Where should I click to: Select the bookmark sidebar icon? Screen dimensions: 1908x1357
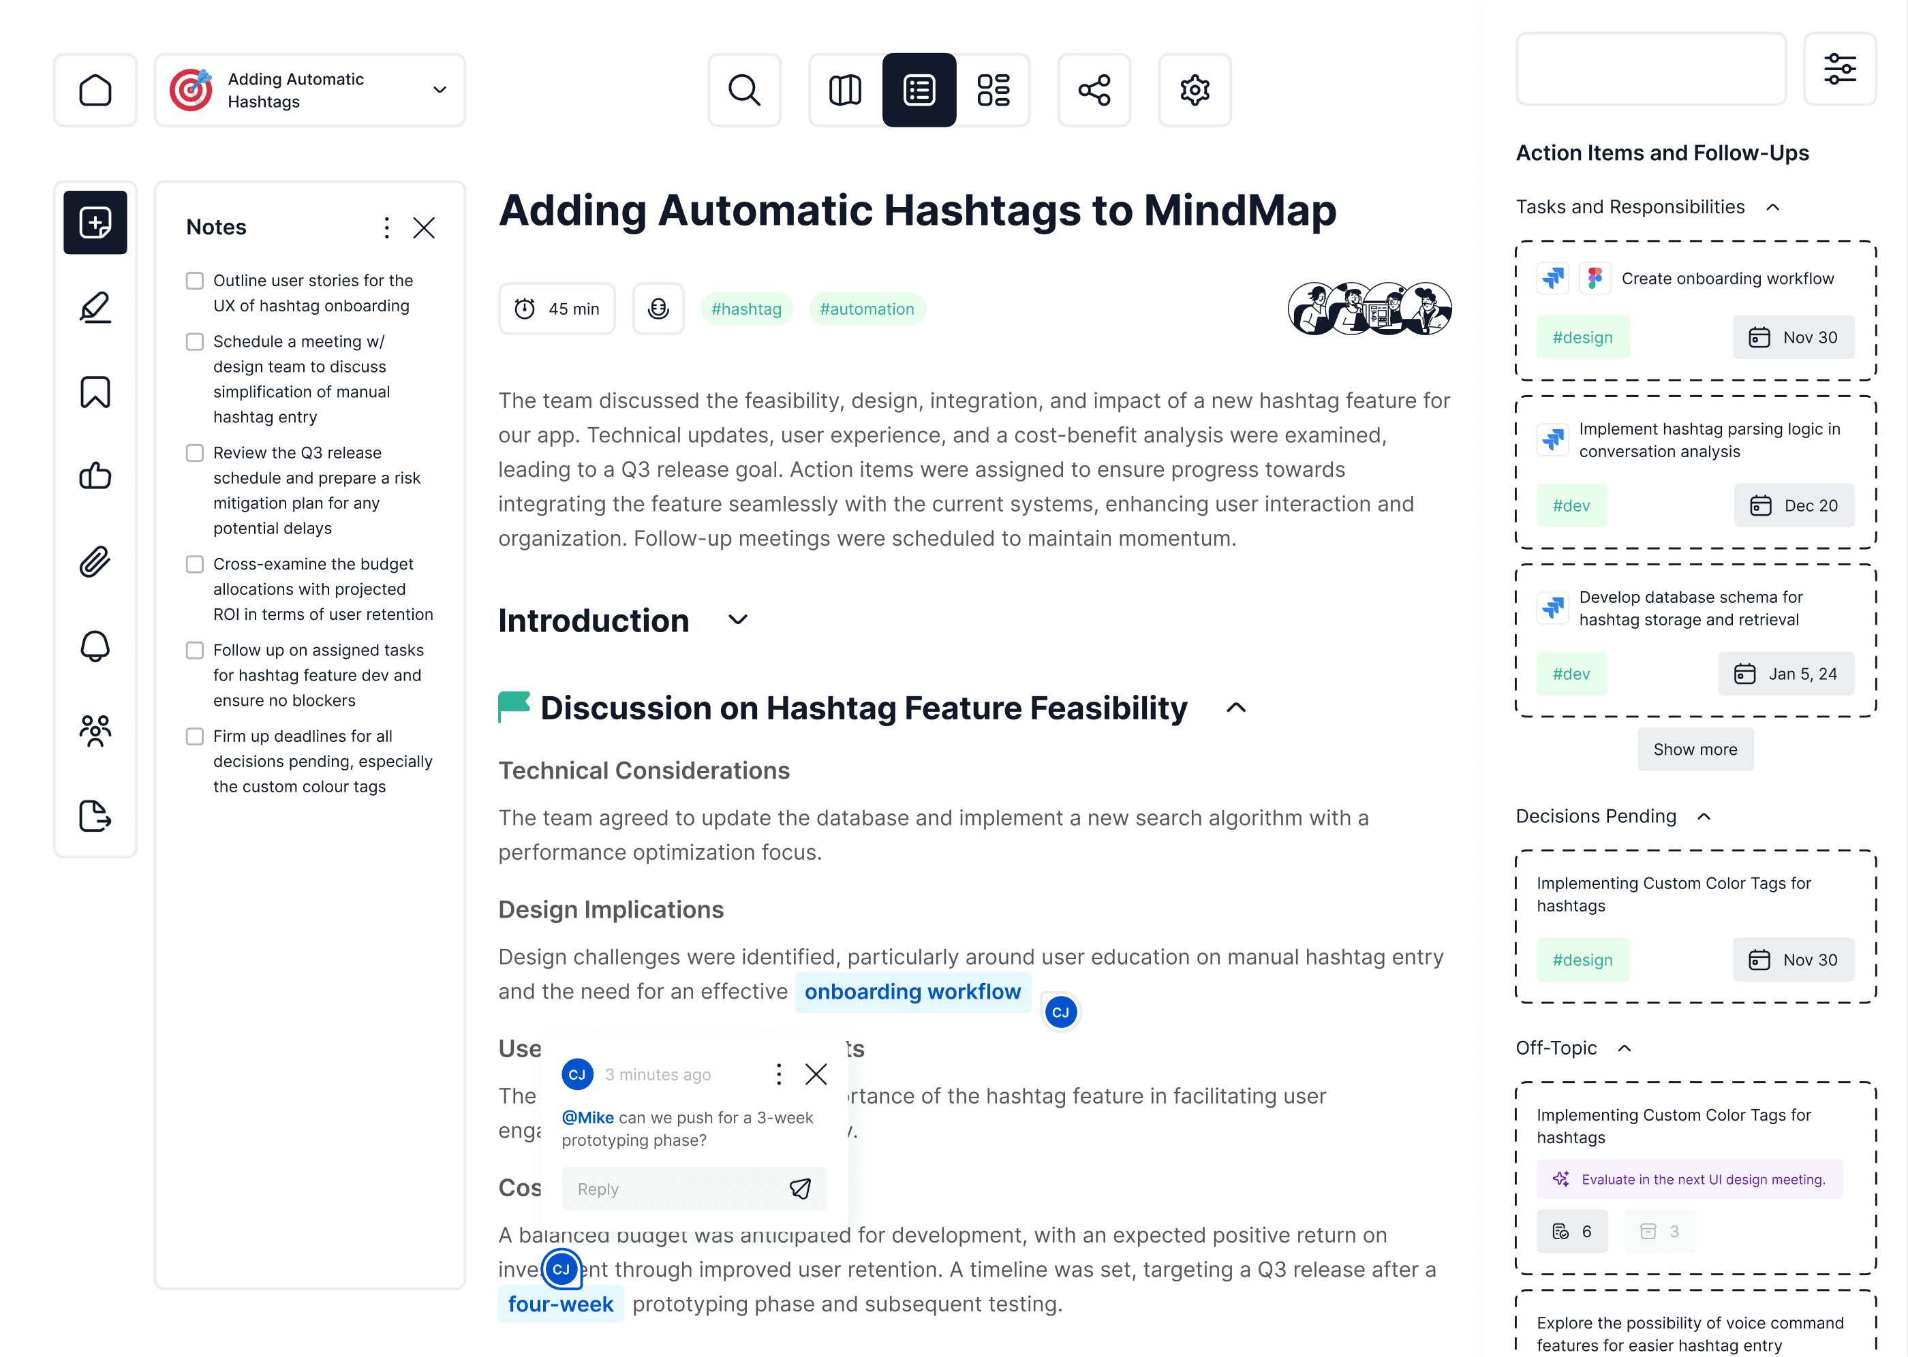coord(95,392)
